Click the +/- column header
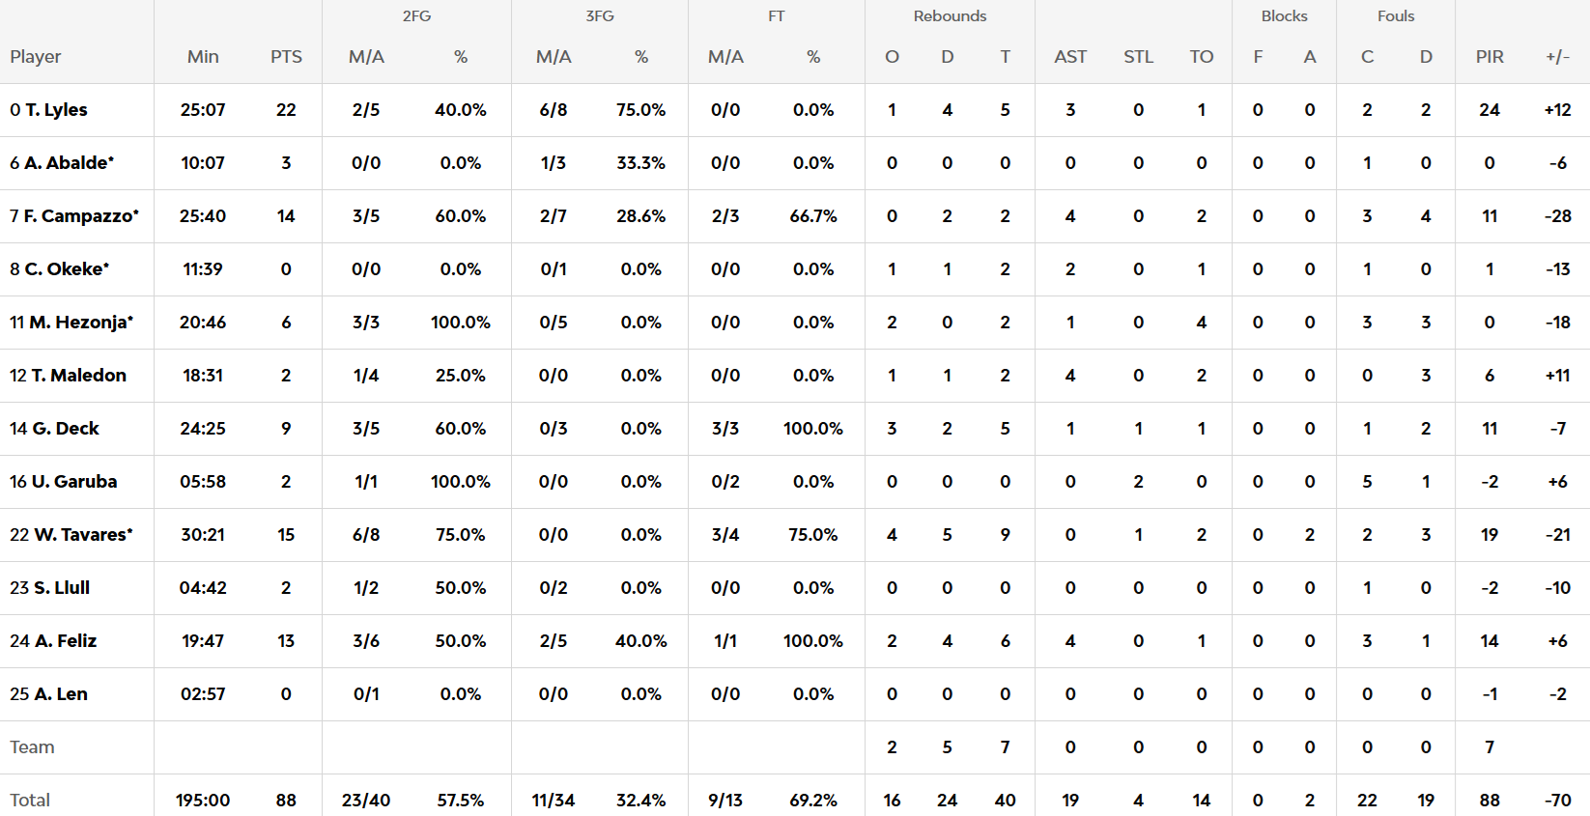Viewport: 1590px width, 816px height. tap(1557, 57)
